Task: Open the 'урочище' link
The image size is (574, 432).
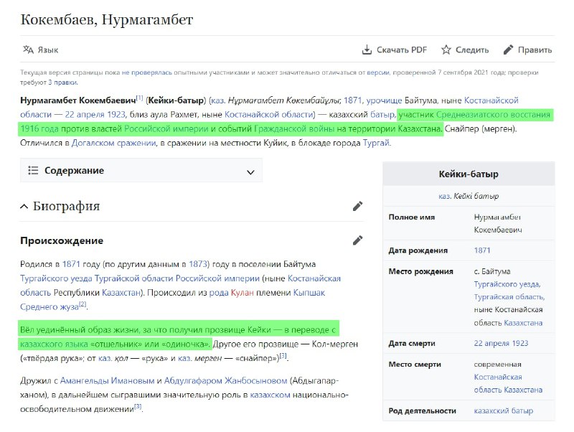Action: 384,100
